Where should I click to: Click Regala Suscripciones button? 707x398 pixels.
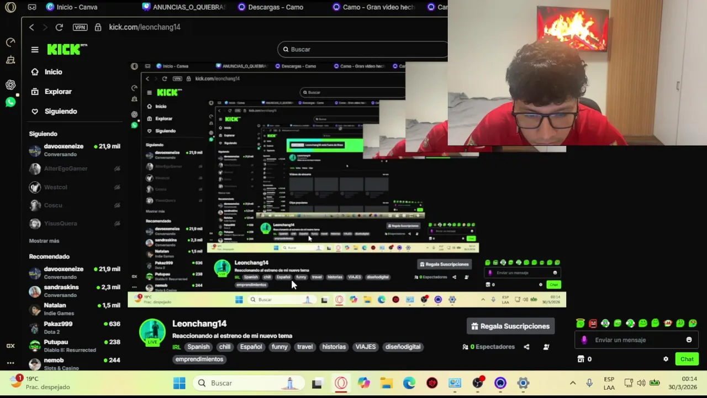point(510,327)
